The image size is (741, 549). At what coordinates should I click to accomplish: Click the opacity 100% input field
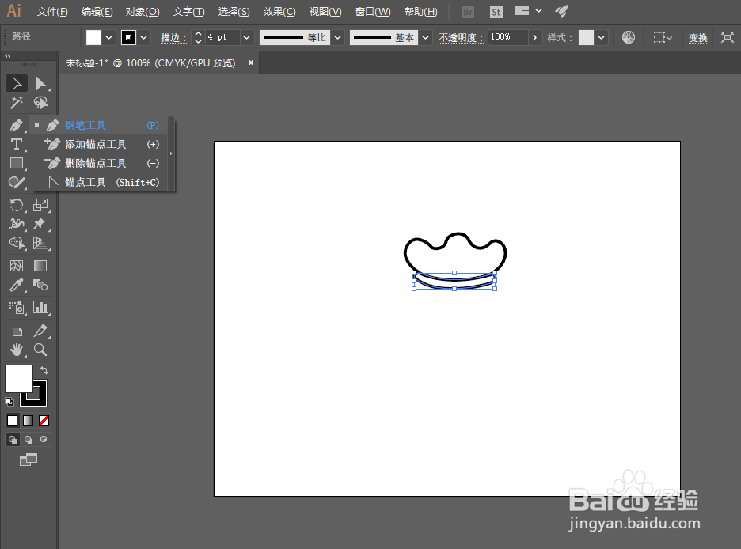(x=508, y=37)
